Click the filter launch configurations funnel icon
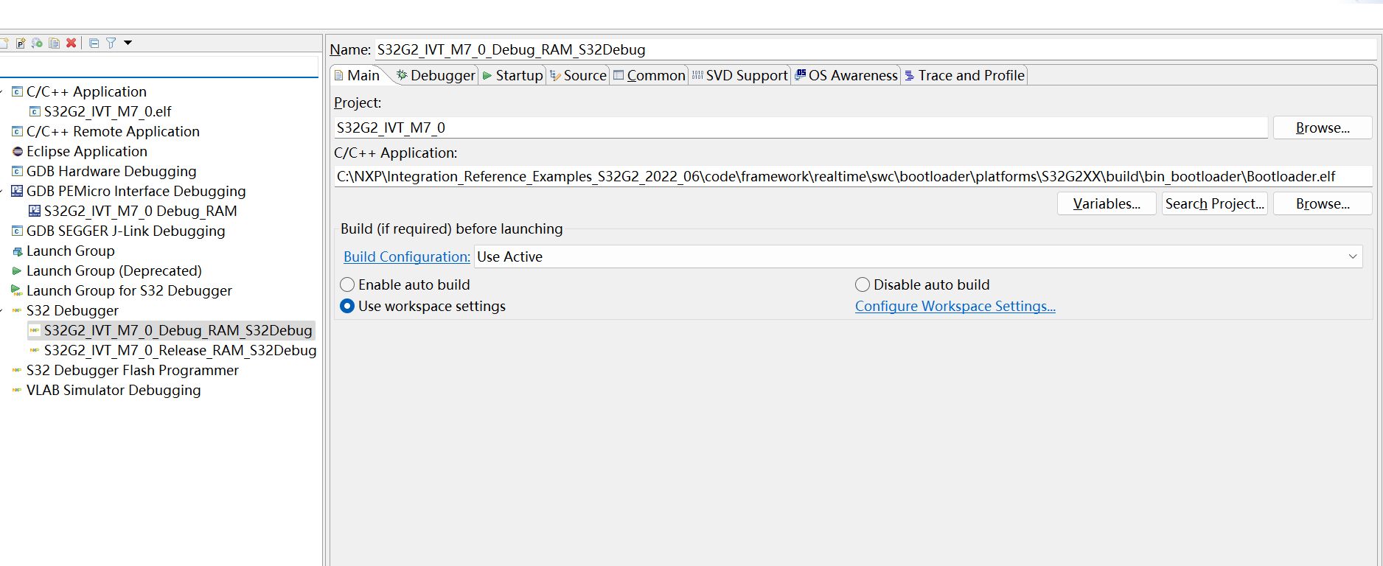This screenshot has width=1383, height=566. point(111,43)
